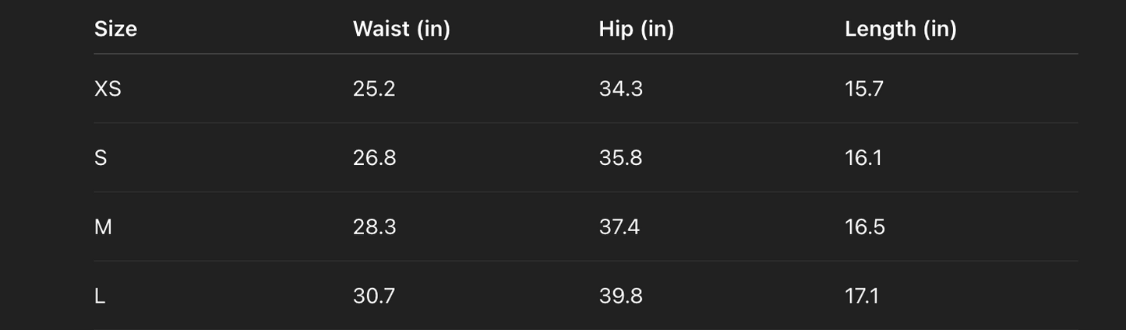The height and width of the screenshot is (330, 1126).
Task: Click the S hip value 35.8
Action: pyautogui.click(x=620, y=158)
